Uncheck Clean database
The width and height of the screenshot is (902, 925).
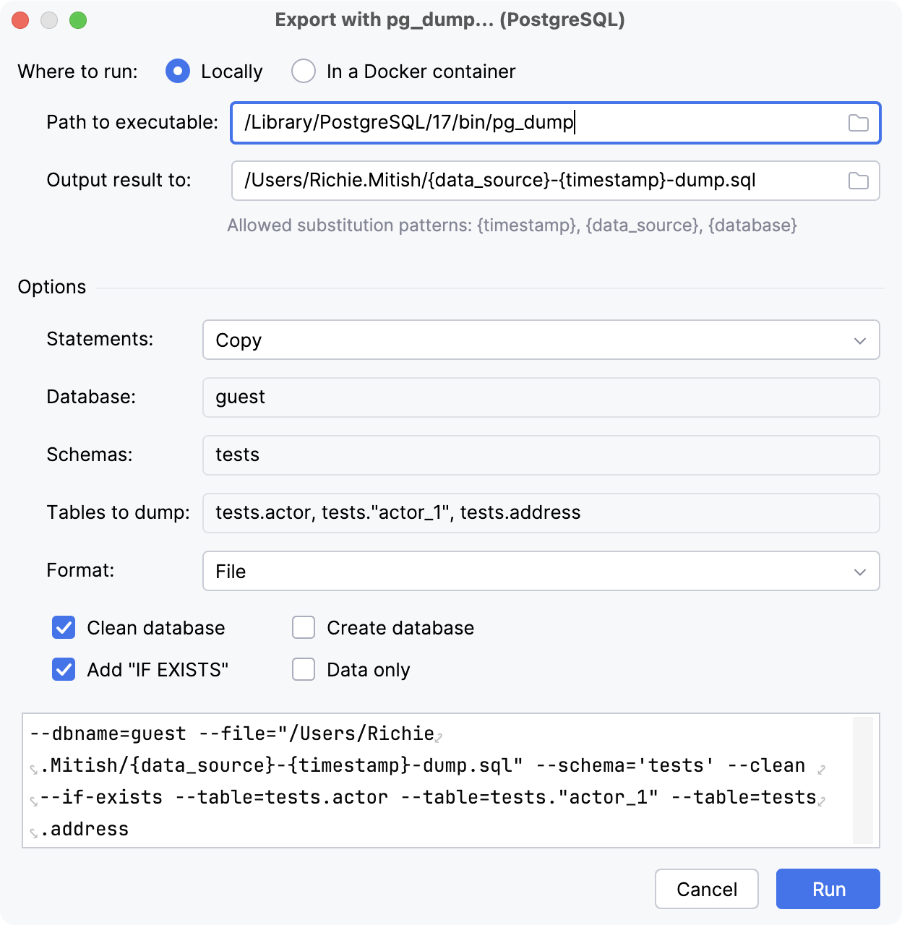63,627
